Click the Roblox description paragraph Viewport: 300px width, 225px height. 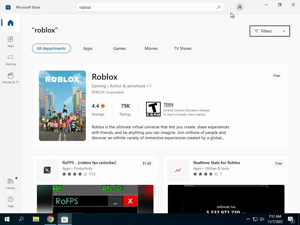(x=160, y=132)
